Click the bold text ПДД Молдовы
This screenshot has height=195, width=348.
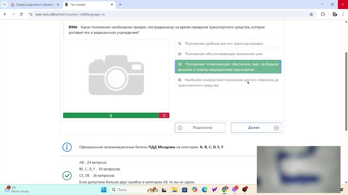point(162,147)
